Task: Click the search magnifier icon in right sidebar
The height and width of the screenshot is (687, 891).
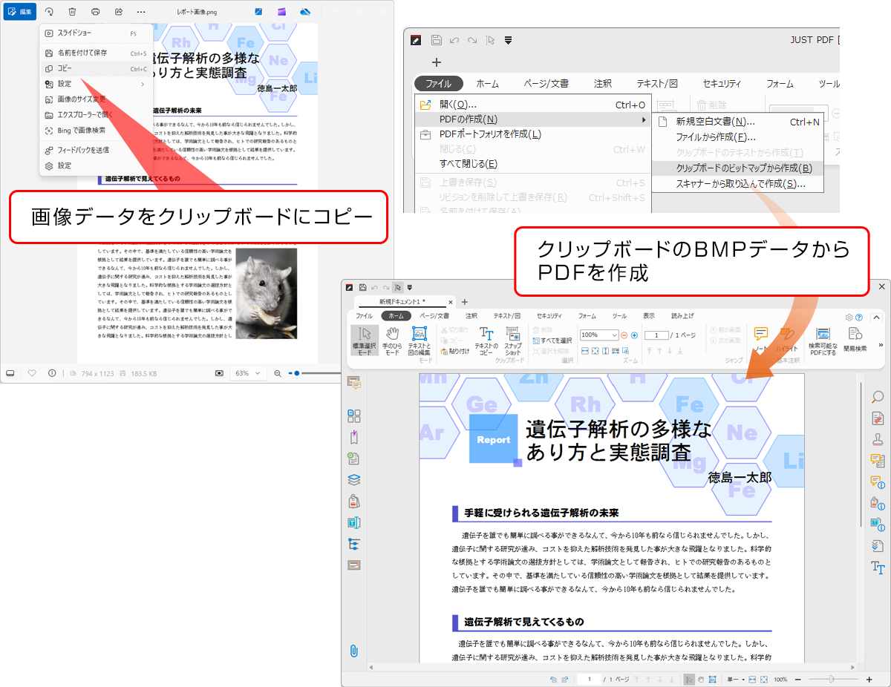Action: [878, 398]
